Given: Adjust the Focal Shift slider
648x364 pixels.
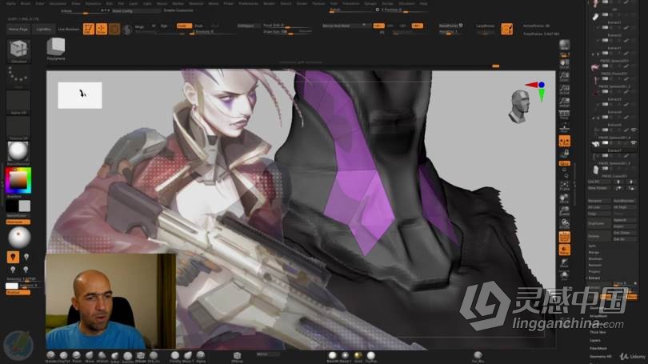Looking at the screenshot, I should tap(287, 26).
